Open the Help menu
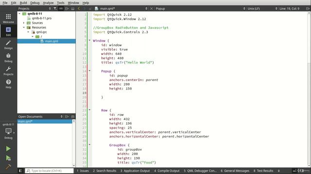 pos(86,3)
